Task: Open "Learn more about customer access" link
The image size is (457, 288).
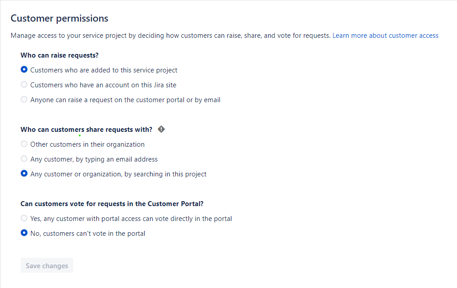Action: [385, 35]
